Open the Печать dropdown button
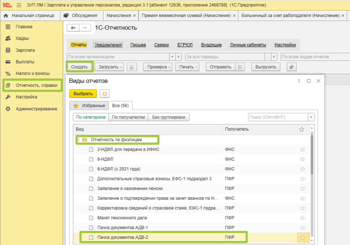Image resolution: width=350 pixels, height=245 pixels. click(187, 67)
